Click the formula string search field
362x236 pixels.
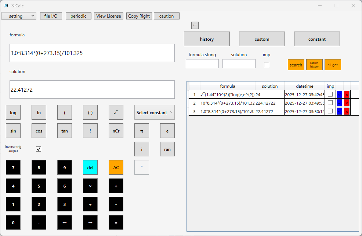pos(202,63)
